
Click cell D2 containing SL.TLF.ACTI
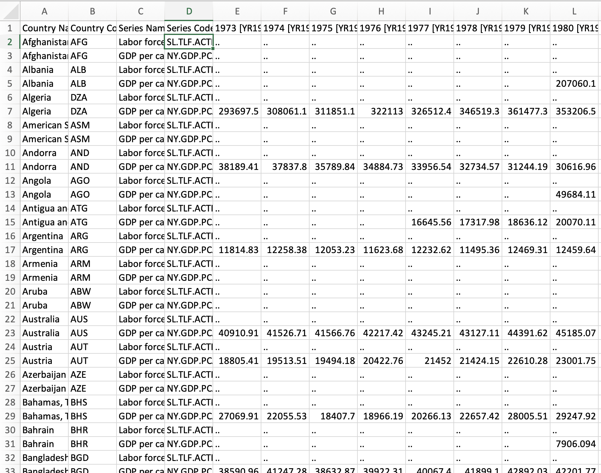[189, 42]
